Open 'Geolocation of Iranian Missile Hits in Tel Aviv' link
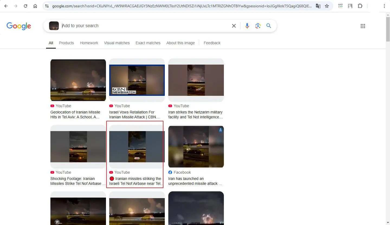The width and height of the screenshot is (390, 225). coord(76,115)
